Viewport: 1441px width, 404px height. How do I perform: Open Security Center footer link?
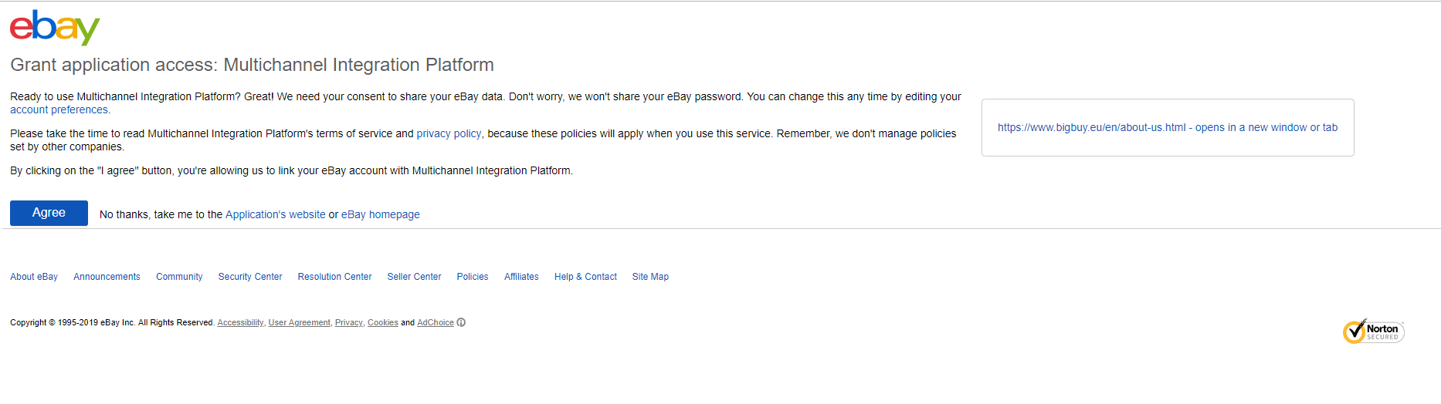[x=250, y=277]
